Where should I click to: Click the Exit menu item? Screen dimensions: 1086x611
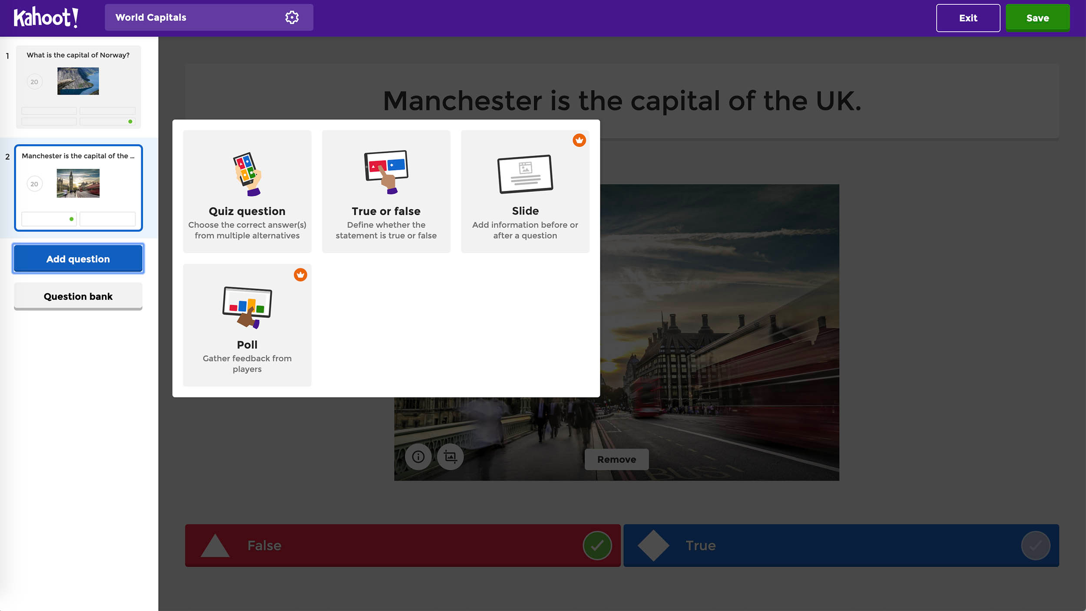click(x=969, y=16)
